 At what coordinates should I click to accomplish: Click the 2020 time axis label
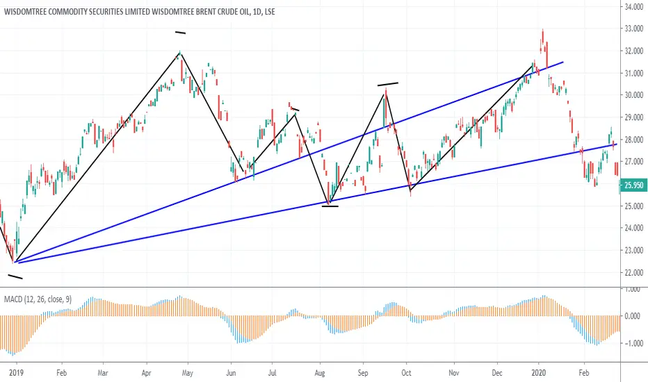coord(538,373)
